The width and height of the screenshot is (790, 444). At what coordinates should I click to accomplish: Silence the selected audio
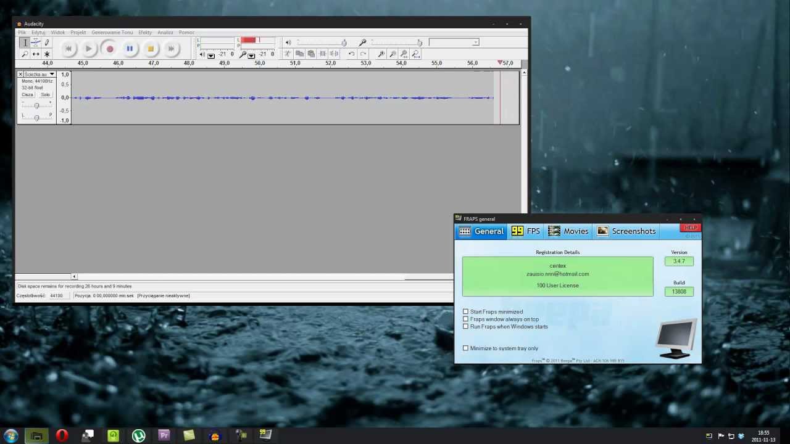(335, 54)
